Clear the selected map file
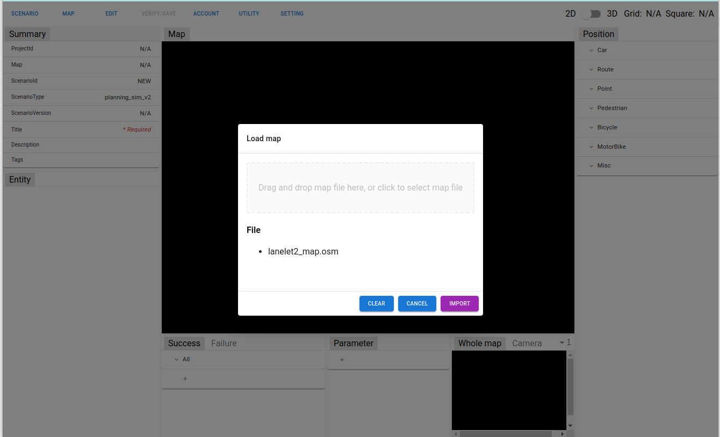720x437 pixels. pyautogui.click(x=376, y=303)
